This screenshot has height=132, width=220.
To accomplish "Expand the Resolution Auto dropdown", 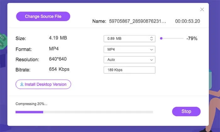I will 129,60.
